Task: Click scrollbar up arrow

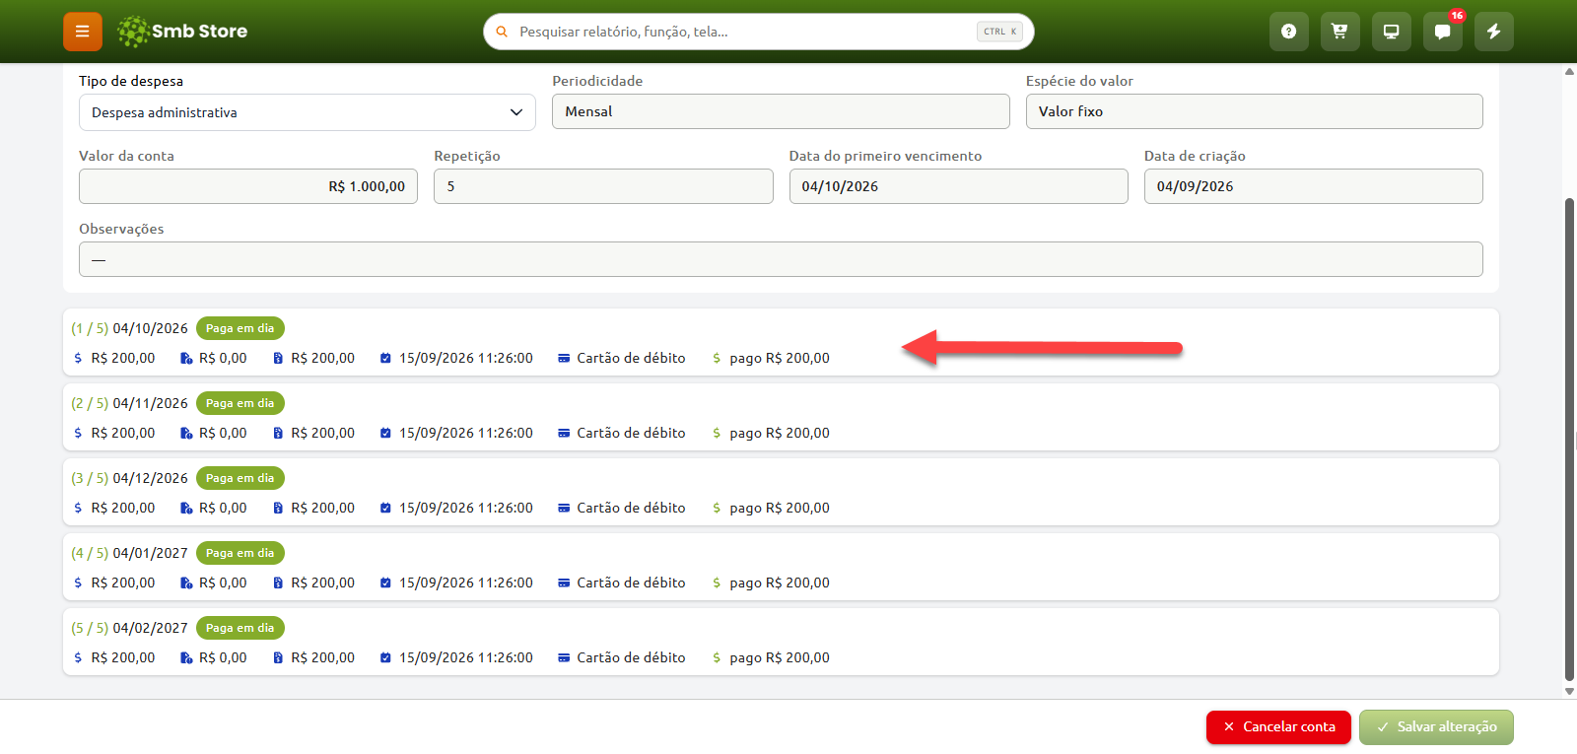Action: [x=1569, y=71]
